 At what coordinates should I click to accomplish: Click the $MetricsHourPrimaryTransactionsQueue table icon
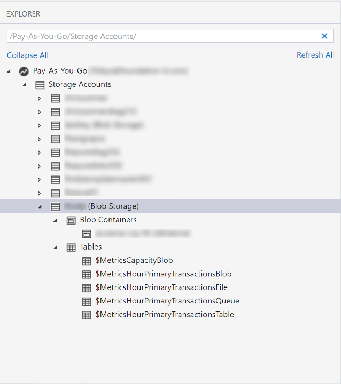point(87,301)
